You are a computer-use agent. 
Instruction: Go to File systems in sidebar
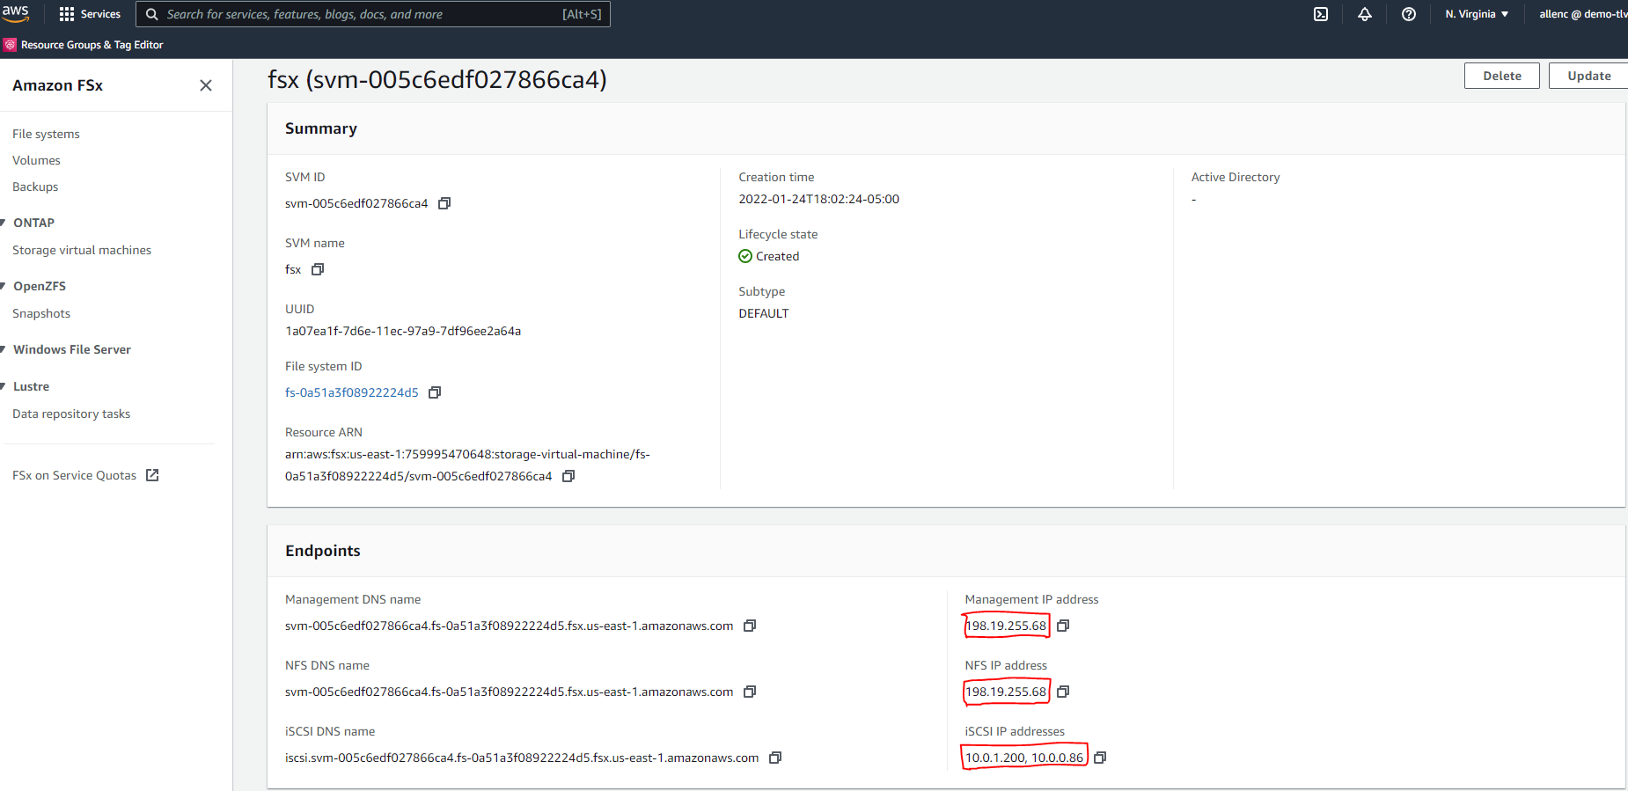(46, 134)
